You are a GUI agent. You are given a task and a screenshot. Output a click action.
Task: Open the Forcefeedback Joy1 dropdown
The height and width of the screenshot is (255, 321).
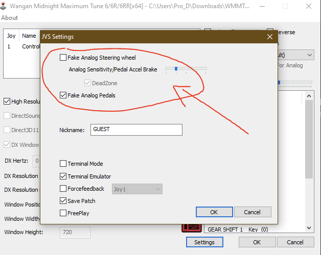(137, 189)
